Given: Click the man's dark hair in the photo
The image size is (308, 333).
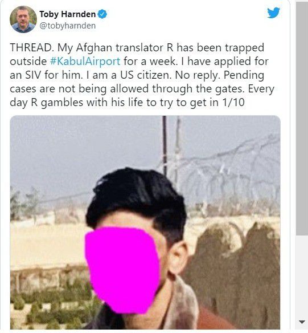Looking at the screenshot, I should tap(137, 197).
